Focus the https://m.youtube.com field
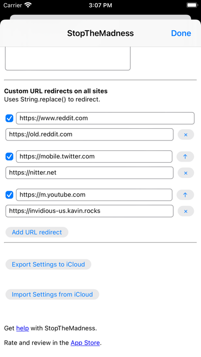The width and height of the screenshot is (201, 357). point(94,195)
